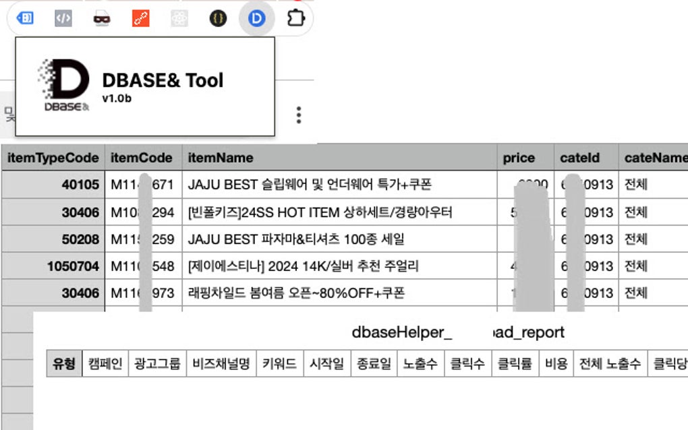Screen dimensions: 688x430
Task: Click the blue DBASE& Tool extension icon
Action: [256, 18]
